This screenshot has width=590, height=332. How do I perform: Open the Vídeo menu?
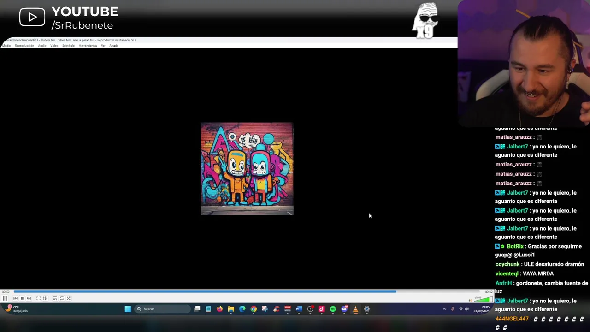click(x=54, y=46)
